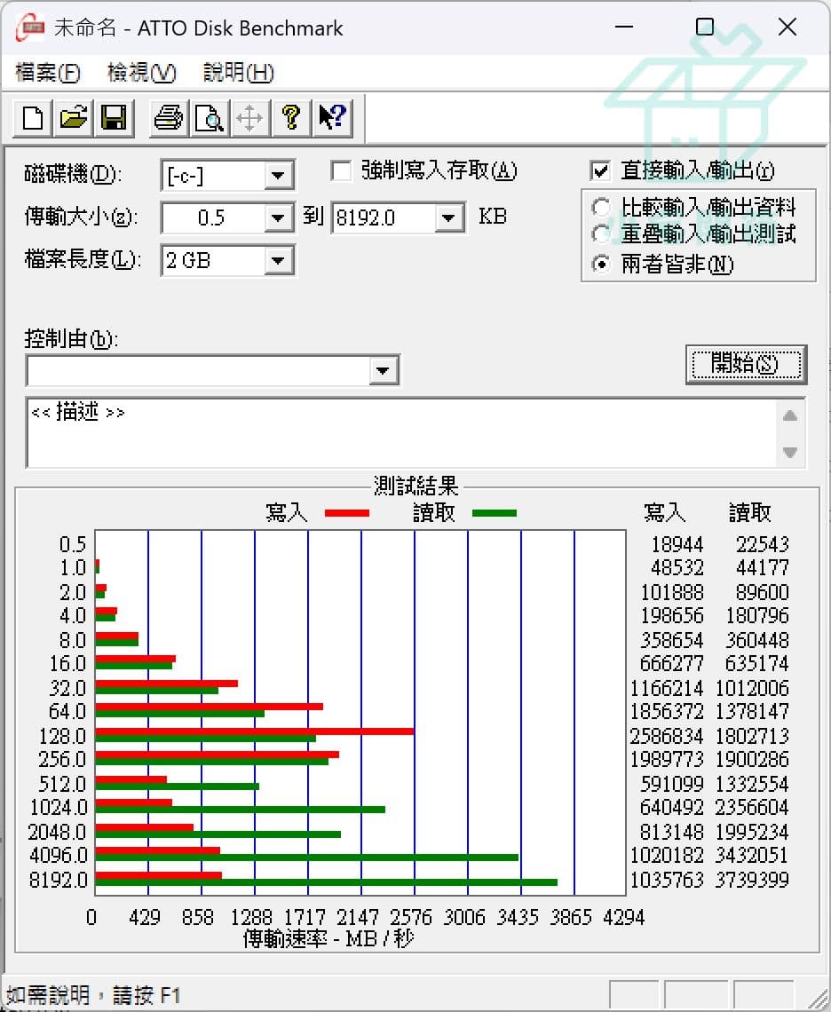Click the 128.0 row write value 2586834
Image resolution: width=831 pixels, height=1012 pixels.
click(667, 736)
